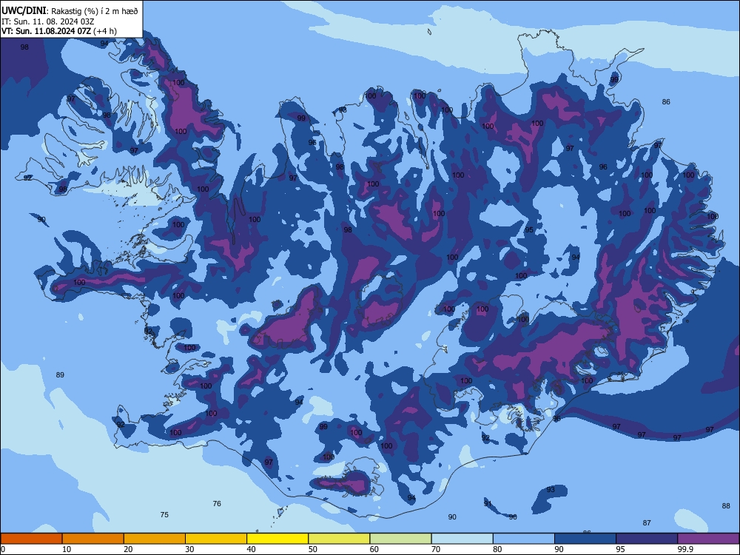Select the 'IT: Sun. 11. 08. 2024 03Z' line
This screenshot has height=555, width=740.
48,21
